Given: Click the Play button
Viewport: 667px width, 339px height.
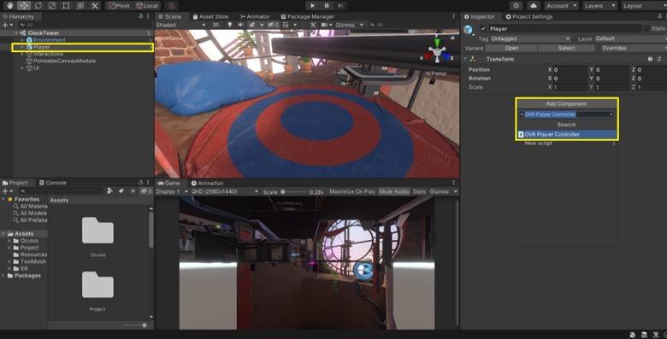Looking at the screenshot, I should point(312,5).
